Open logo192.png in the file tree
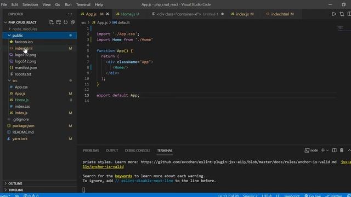351x197 pixels. click(x=25, y=55)
